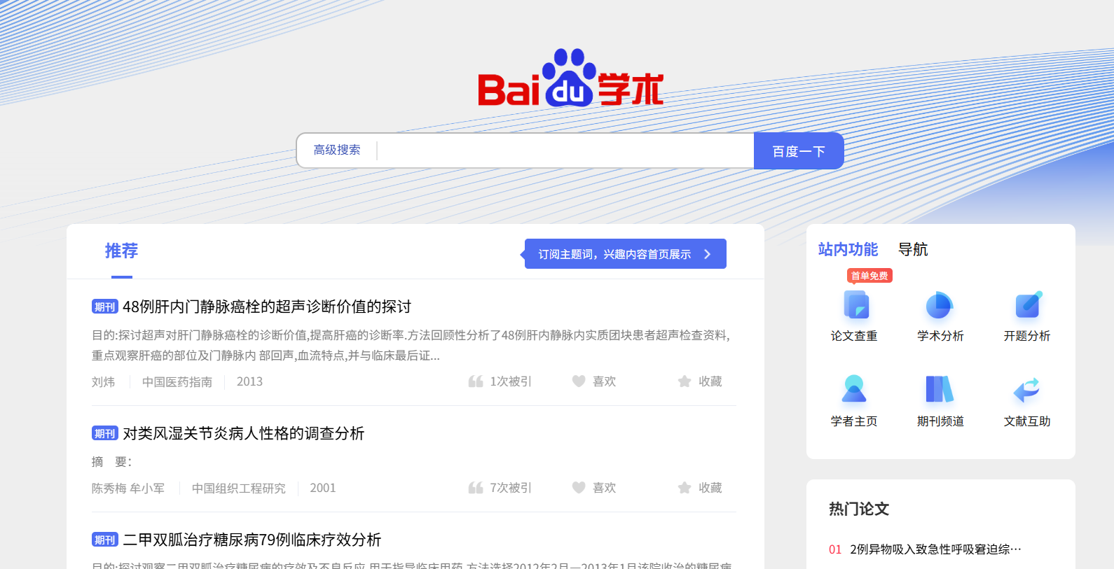Click abstract text of 48例肝内门静脉癌栓 paper
Viewport: 1114px width, 569px height.
pos(411,345)
